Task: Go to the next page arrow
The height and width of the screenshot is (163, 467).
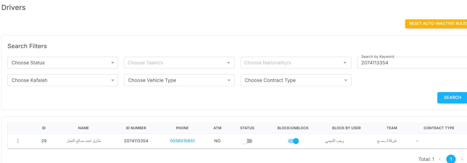Action: point(462,159)
